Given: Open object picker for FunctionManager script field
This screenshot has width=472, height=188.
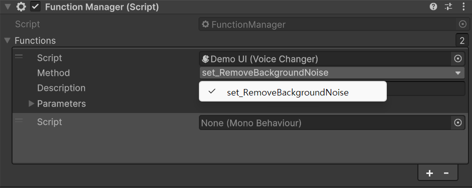Looking at the screenshot, I should pos(462,24).
